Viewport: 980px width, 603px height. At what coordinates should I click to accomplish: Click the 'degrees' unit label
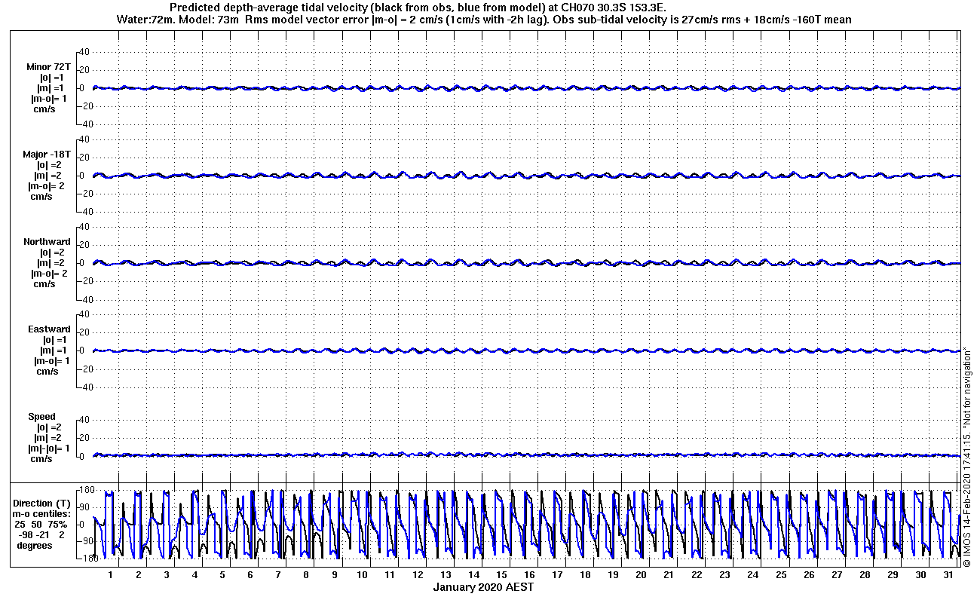pyautogui.click(x=35, y=546)
